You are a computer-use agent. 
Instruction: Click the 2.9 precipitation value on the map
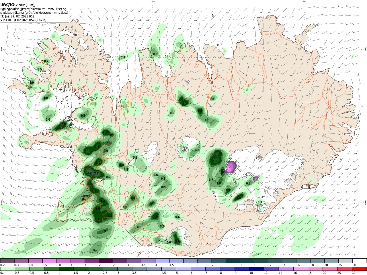[89, 173]
